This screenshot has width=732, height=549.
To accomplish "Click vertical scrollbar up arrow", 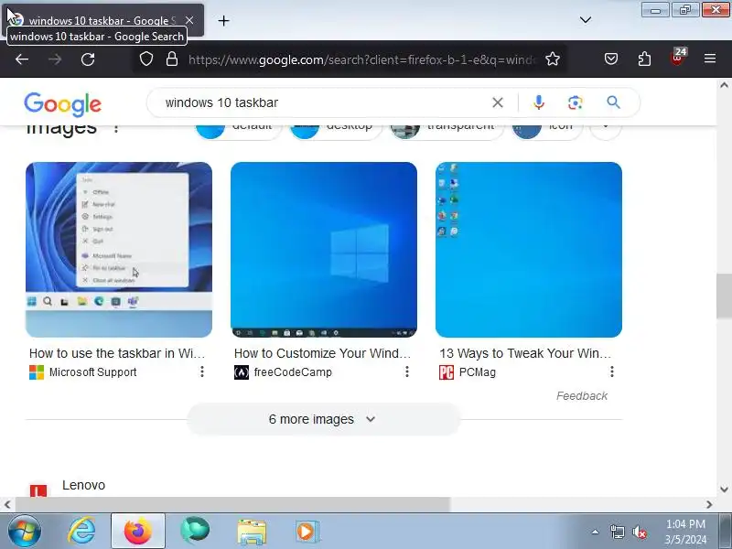I will pos(724,85).
